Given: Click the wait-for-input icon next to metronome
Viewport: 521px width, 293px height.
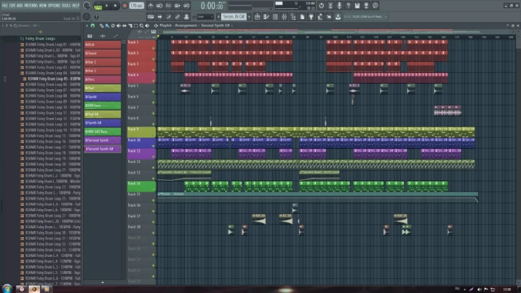Looking at the screenshot, I should pos(160,5).
